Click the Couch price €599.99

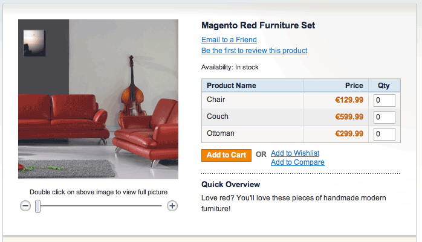349,117
